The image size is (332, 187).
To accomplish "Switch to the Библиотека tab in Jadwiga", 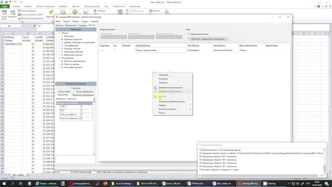I will (x=71, y=25).
